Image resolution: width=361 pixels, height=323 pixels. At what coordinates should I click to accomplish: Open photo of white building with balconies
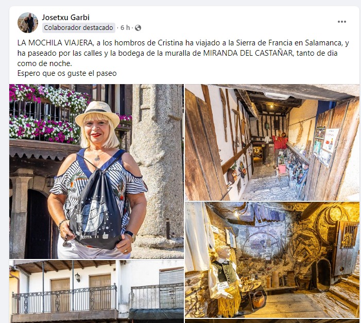(x=96, y=292)
